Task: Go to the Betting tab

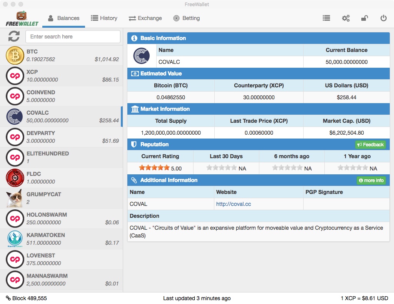Action: point(187,18)
